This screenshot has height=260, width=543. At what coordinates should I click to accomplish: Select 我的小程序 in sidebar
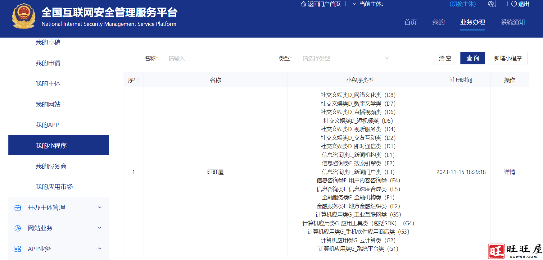pyautogui.click(x=59, y=145)
